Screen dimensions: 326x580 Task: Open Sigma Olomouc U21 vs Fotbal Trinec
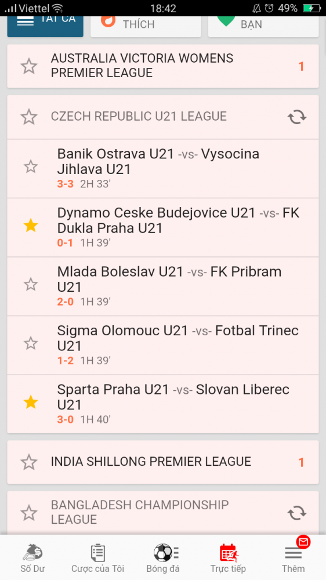click(x=163, y=345)
